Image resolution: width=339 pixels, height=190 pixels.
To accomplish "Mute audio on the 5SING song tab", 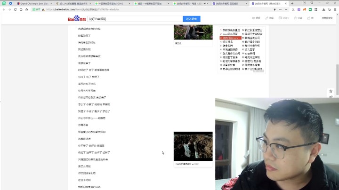I will click(x=204, y=4).
